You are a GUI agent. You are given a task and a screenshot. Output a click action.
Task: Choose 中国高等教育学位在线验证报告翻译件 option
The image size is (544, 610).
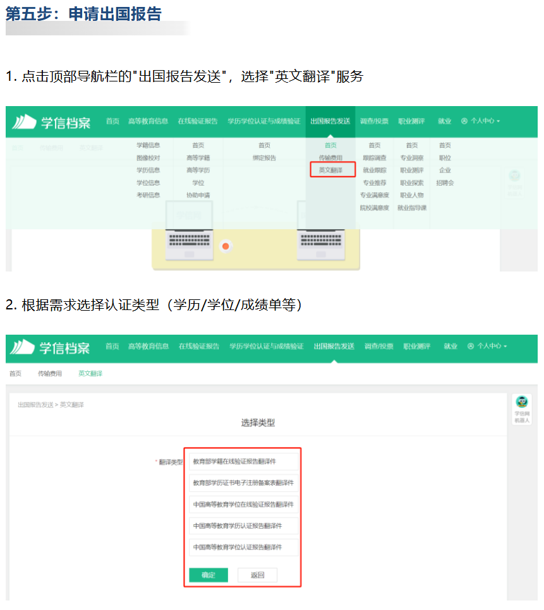point(243,505)
